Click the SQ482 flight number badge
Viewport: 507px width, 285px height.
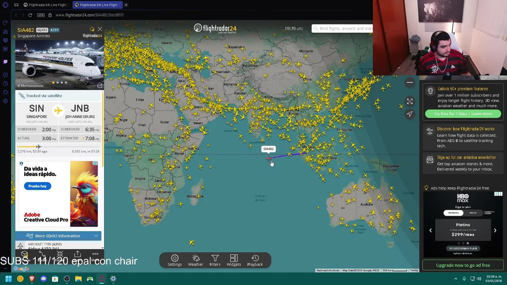42,30
